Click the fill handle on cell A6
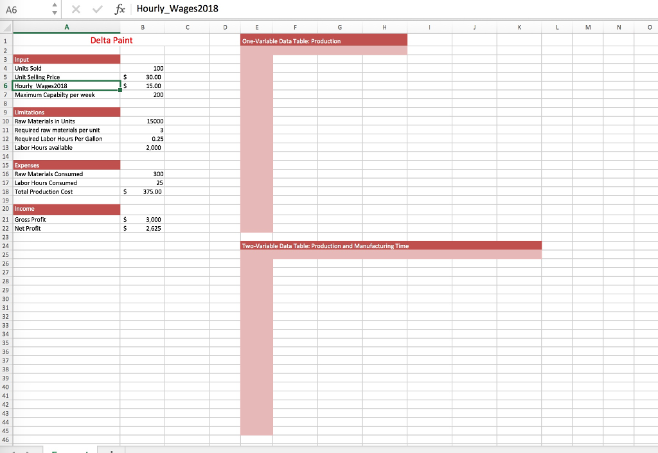This screenshot has width=658, height=453. pos(120,90)
